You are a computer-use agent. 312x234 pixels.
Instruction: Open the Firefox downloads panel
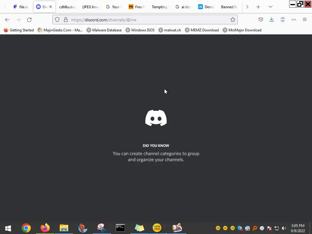tap(271, 19)
